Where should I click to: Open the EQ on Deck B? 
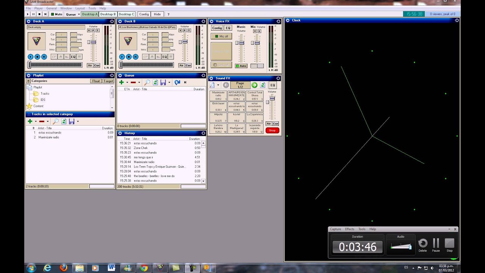pyautogui.click(x=164, y=57)
